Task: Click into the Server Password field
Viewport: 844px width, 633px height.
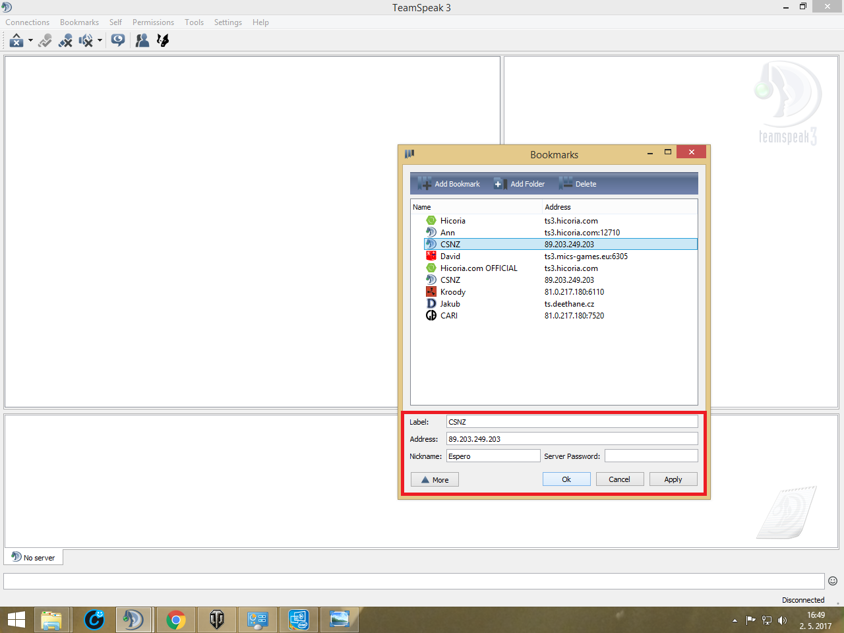Action: pyautogui.click(x=651, y=456)
